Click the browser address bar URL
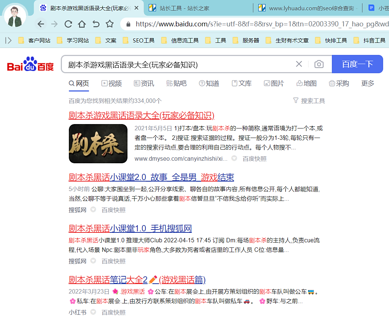The width and height of the screenshot is (389, 321). click(262, 24)
